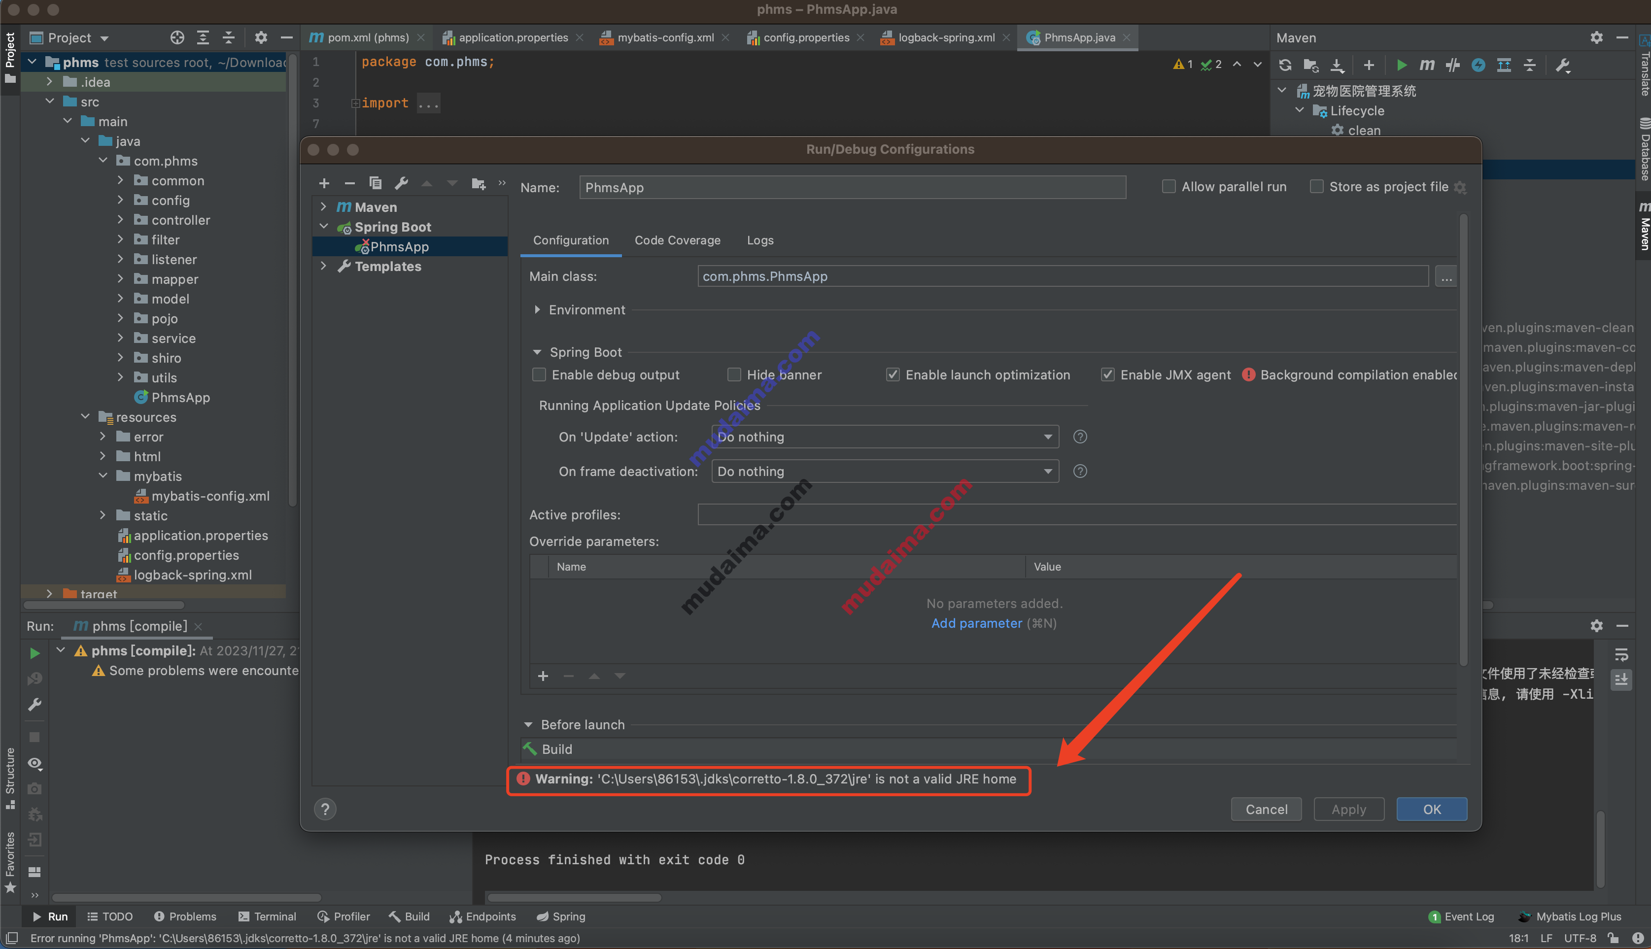Switch to Code Coverage tab
Image resolution: width=1651 pixels, height=949 pixels.
pyautogui.click(x=677, y=240)
